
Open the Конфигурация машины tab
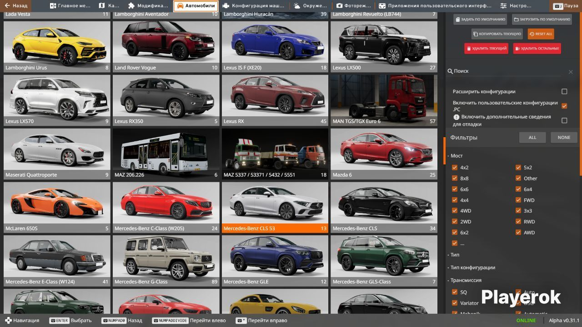[x=254, y=6]
